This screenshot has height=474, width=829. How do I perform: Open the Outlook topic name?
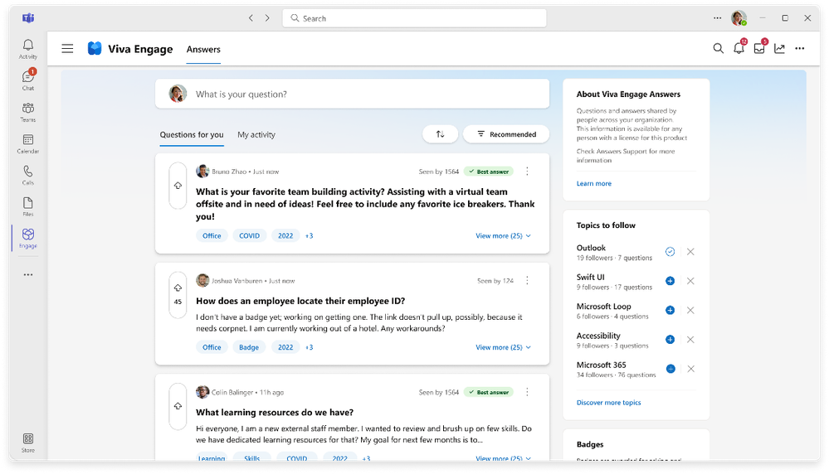click(x=591, y=248)
